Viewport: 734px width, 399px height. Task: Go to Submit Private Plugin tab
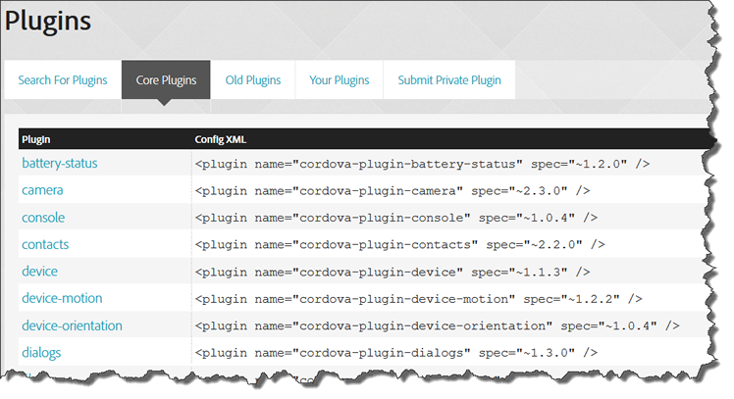pyautogui.click(x=449, y=80)
